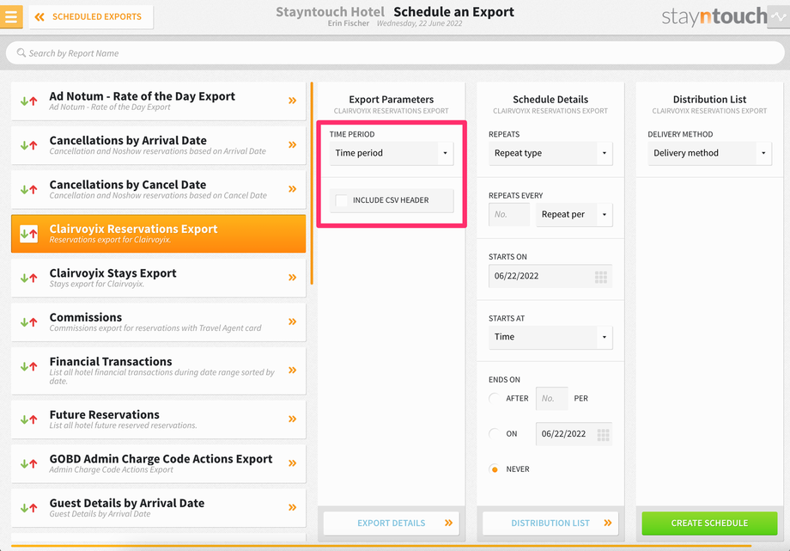Screen dimensions: 790x551
Task: Click arrows icon on Guest Details by Arrival Date
Action: coord(28,508)
